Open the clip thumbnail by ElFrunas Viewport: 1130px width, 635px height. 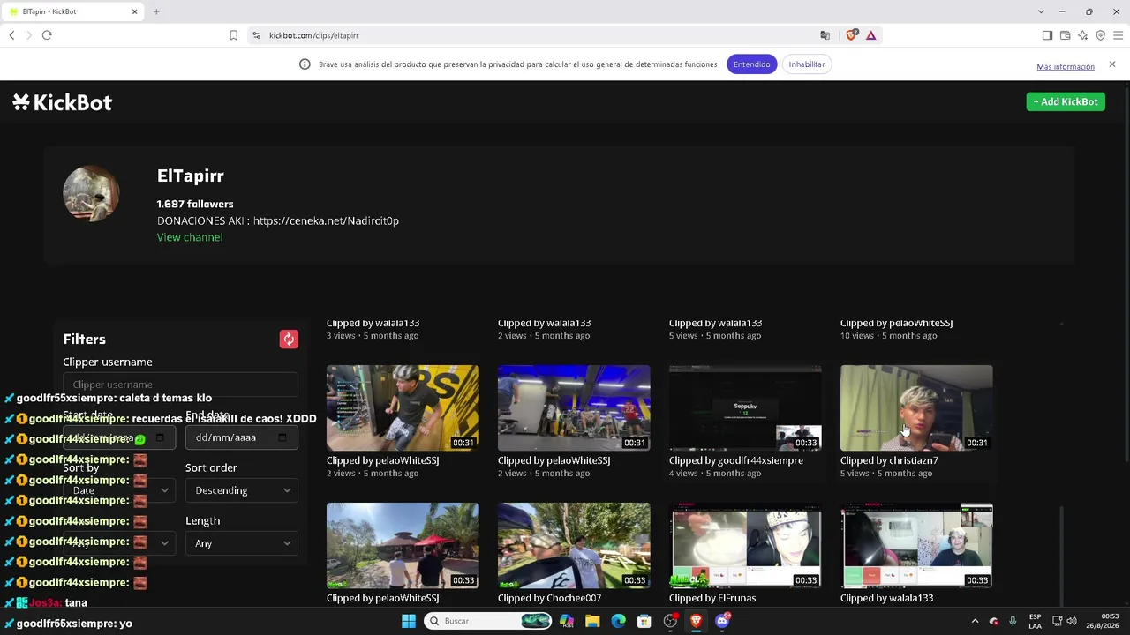coord(745,545)
